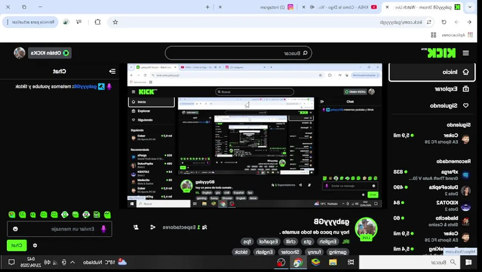The image size is (482, 272).
Task: Click the browser forward arrow
Action: click(457, 22)
